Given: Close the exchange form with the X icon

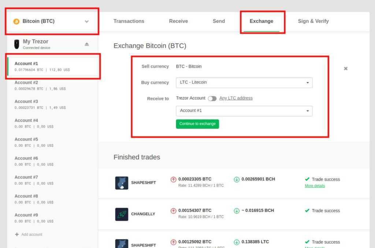Looking at the screenshot, I should pyautogui.click(x=345, y=68).
